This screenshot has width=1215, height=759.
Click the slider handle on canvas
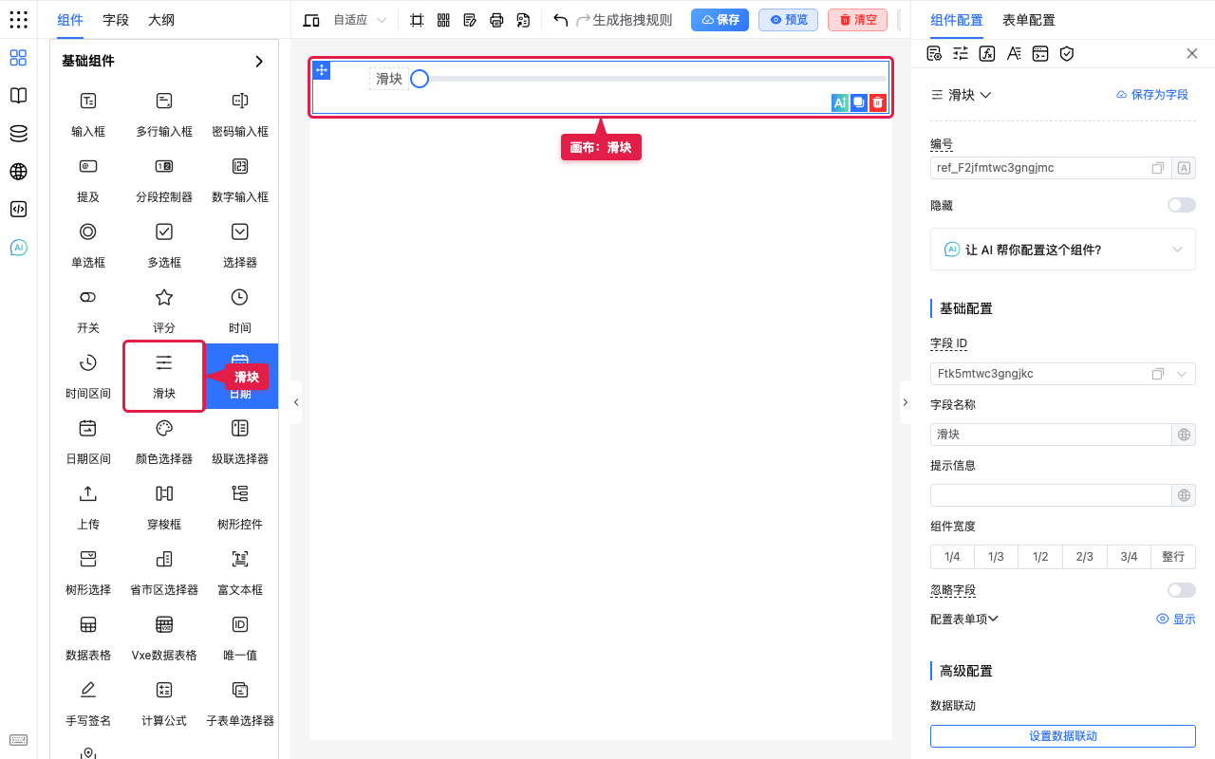pyautogui.click(x=420, y=79)
